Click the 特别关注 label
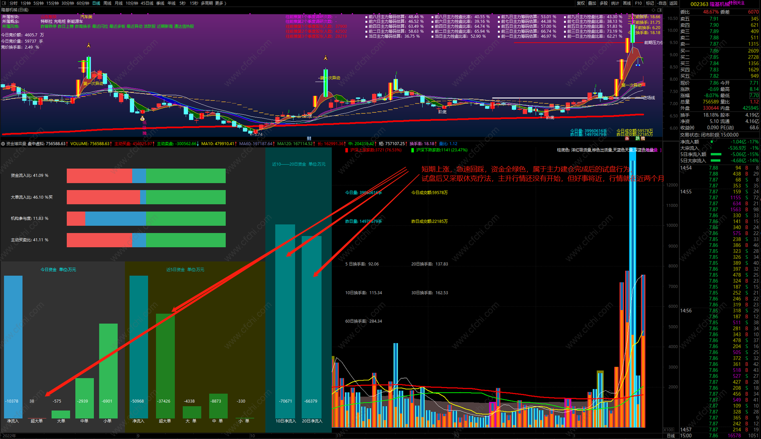Viewport: 761px width, 439px height. tap(737, 3)
